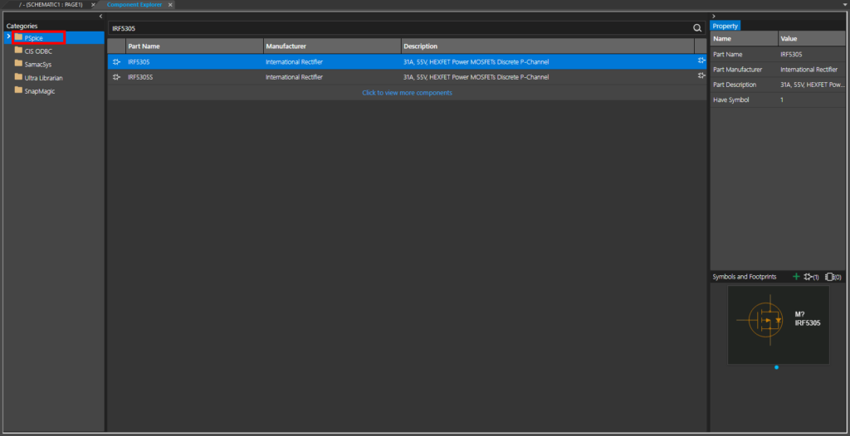Close the Component Explorer tab
This screenshot has width=850, height=436.
[170, 4]
